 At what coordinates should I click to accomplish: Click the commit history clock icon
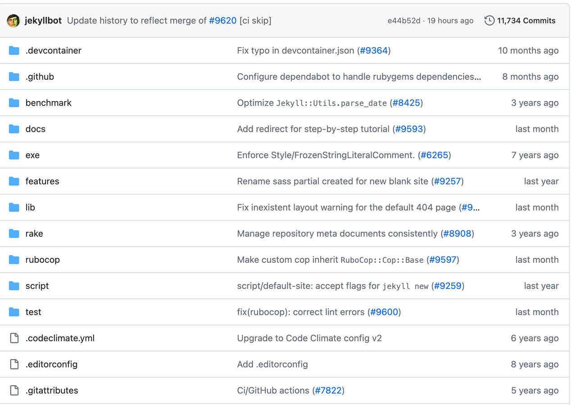pyautogui.click(x=489, y=20)
